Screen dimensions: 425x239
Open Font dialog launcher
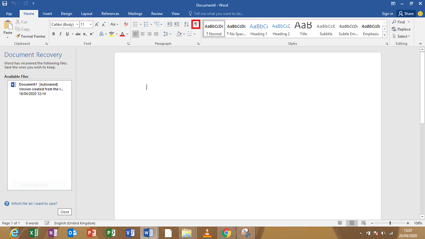click(128, 43)
